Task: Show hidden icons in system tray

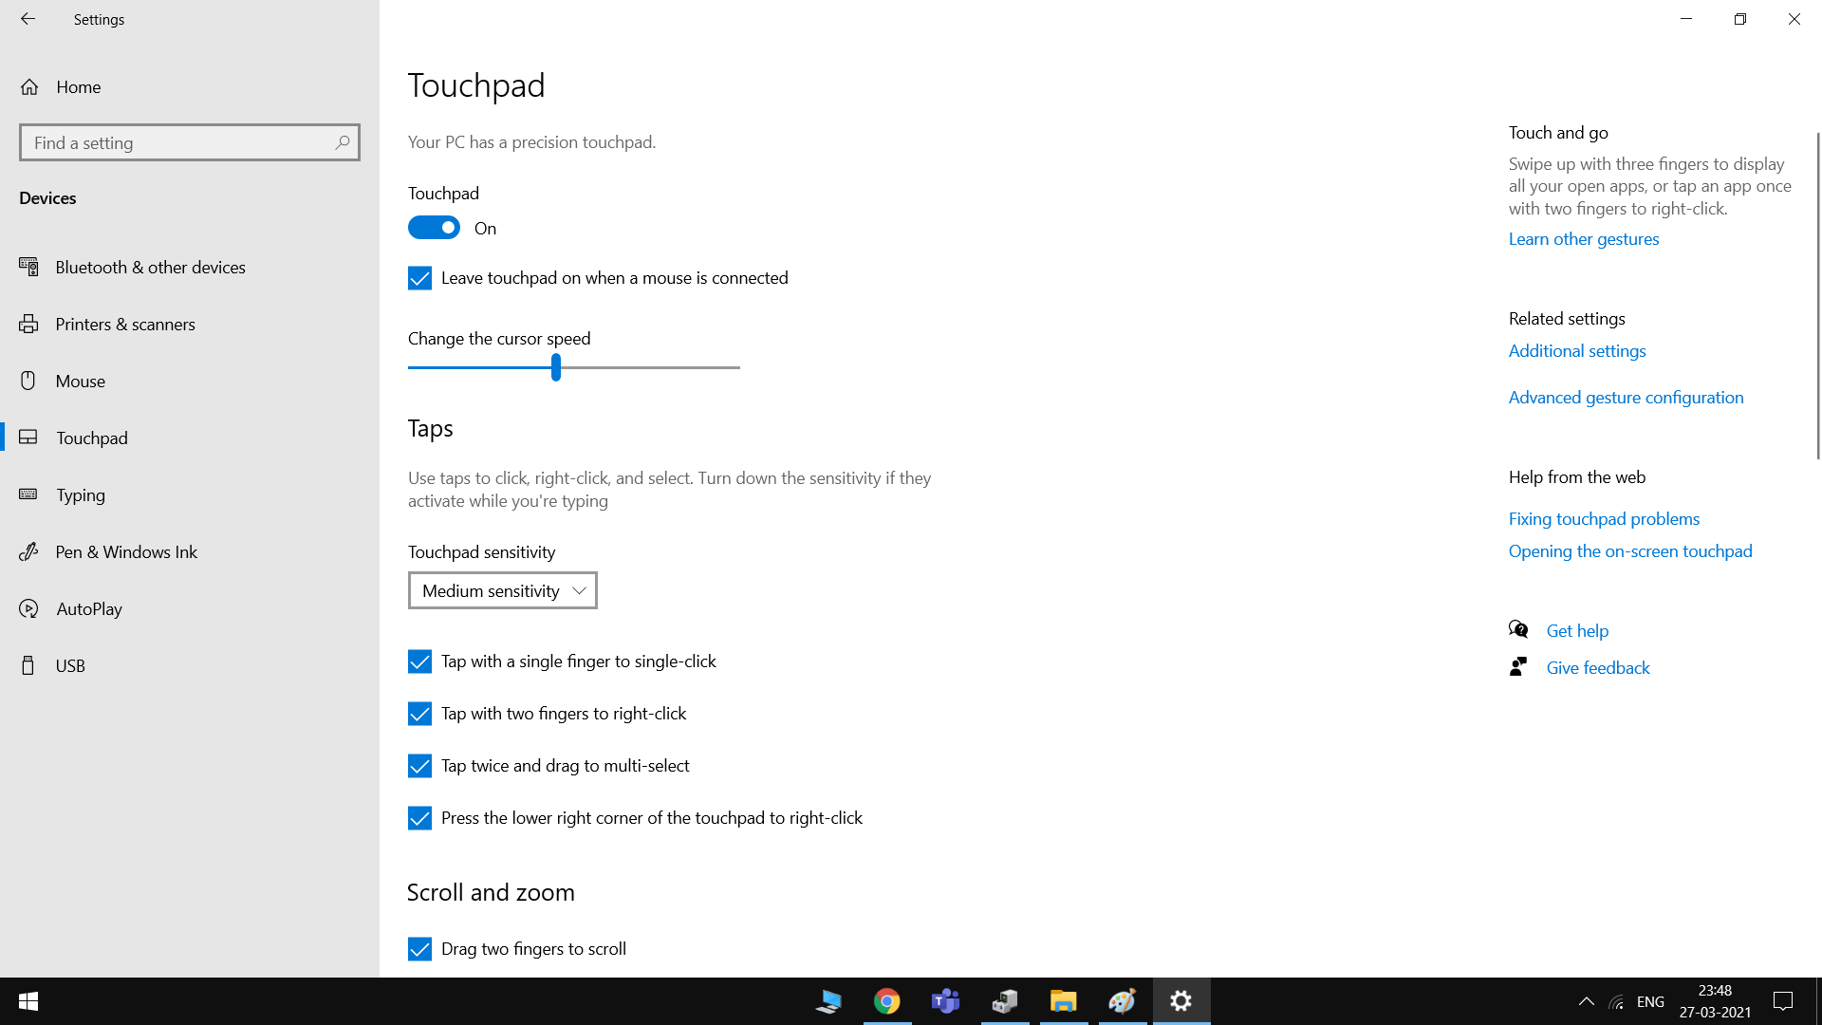Action: coord(1586,1001)
